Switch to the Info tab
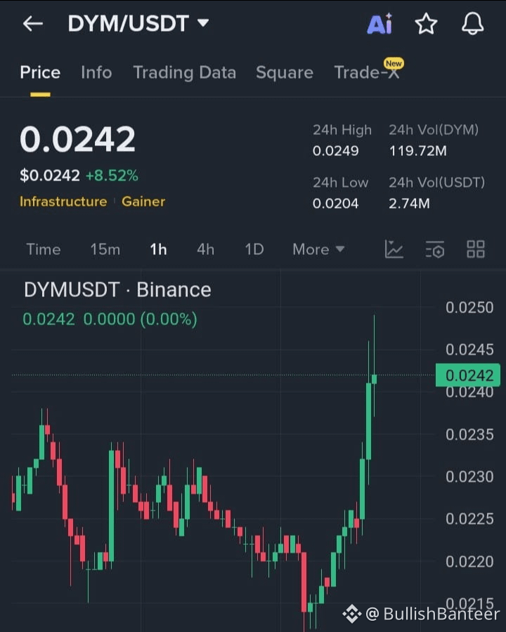This screenshot has width=506, height=632. point(96,72)
